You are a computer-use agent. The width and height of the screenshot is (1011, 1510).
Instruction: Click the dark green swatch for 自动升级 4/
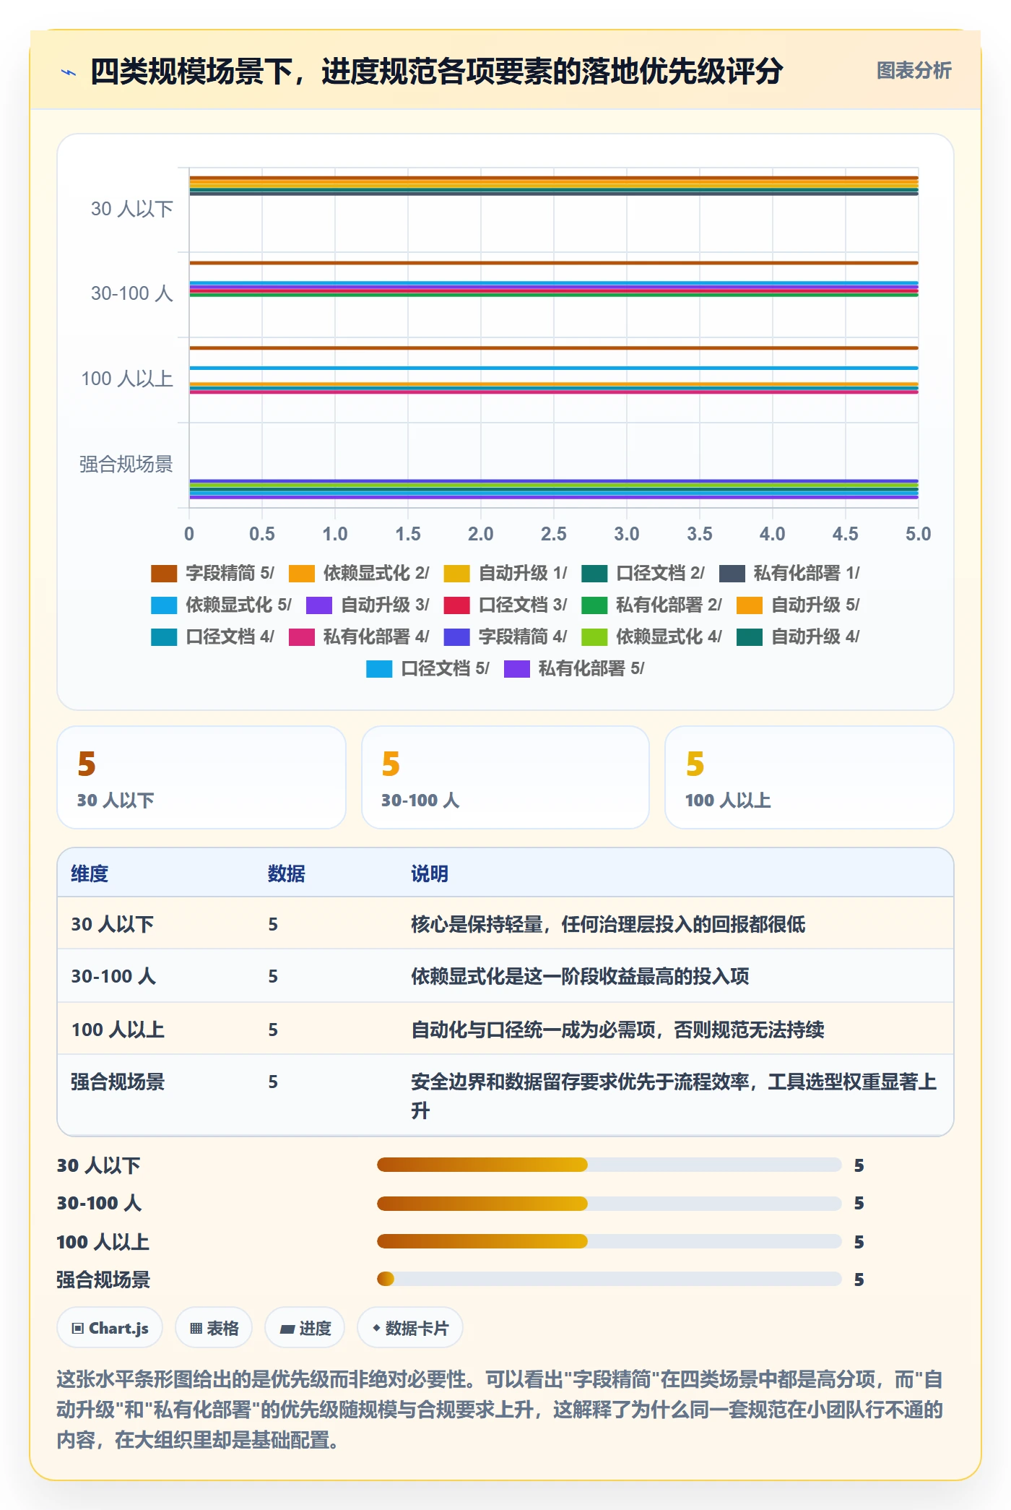point(750,637)
